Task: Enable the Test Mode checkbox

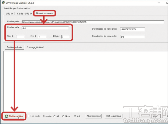Action: pyautogui.click(x=28, y=116)
